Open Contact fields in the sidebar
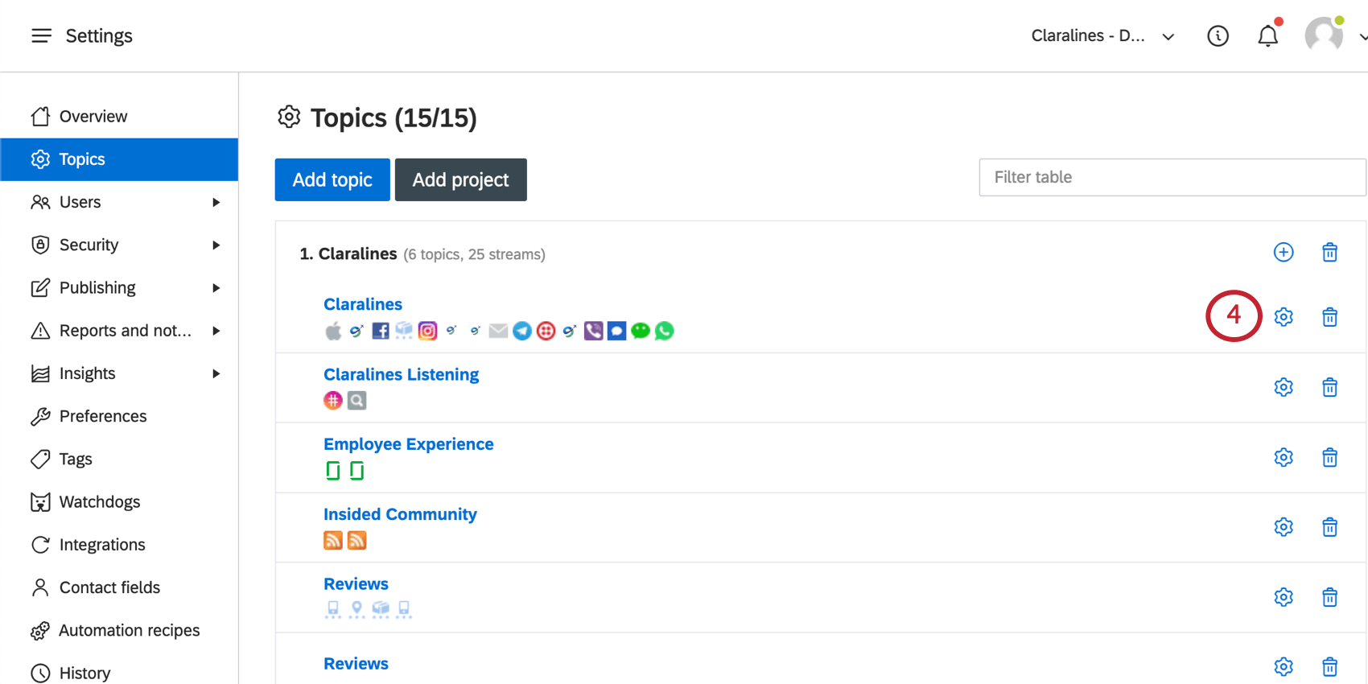1368x684 pixels. coord(119,587)
